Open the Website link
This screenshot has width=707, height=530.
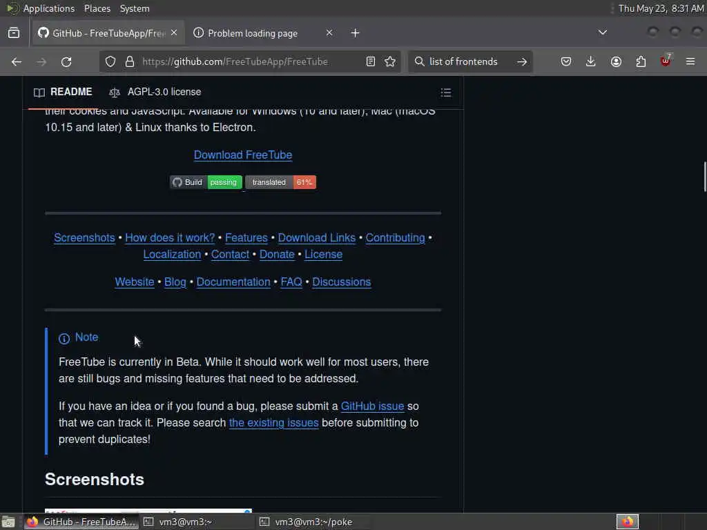tap(135, 282)
